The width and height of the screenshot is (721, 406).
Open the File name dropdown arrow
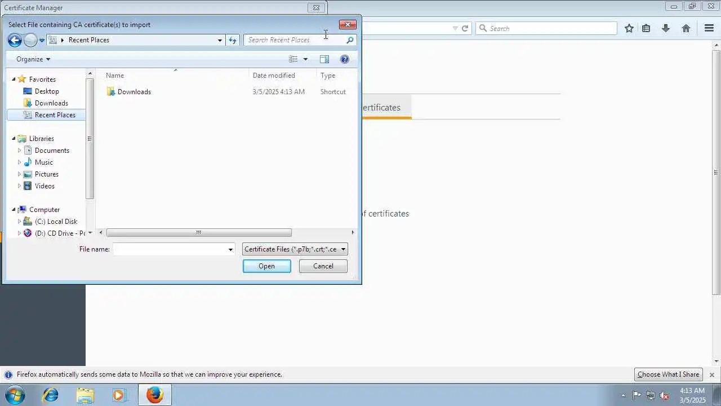coord(230,249)
